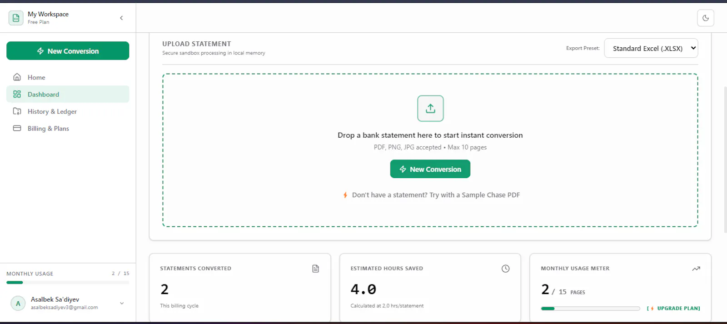The height and width of the screenshot is (324, 727).
Task: Click the My Workspace logo icon
Action: pos(16,18)
